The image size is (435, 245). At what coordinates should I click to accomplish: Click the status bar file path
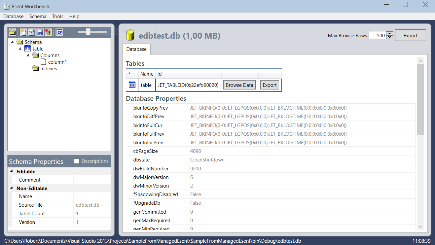coord(153,241)
